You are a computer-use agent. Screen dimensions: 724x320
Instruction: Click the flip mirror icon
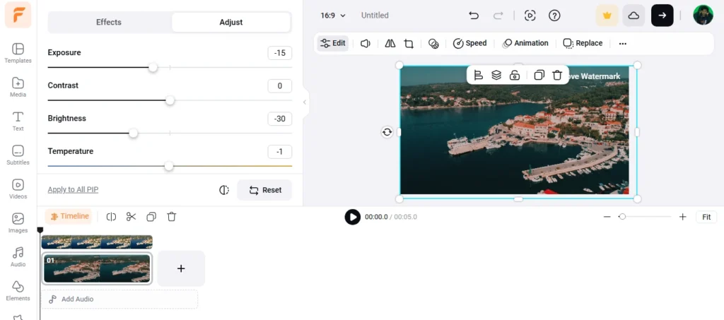(x=390, y=43)
